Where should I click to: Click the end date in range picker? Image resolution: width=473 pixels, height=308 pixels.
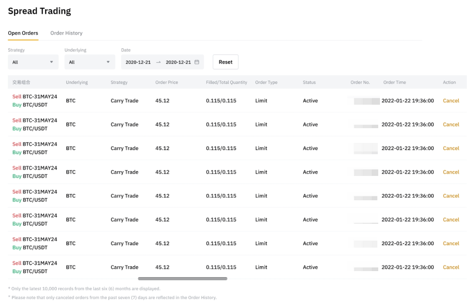178,62
